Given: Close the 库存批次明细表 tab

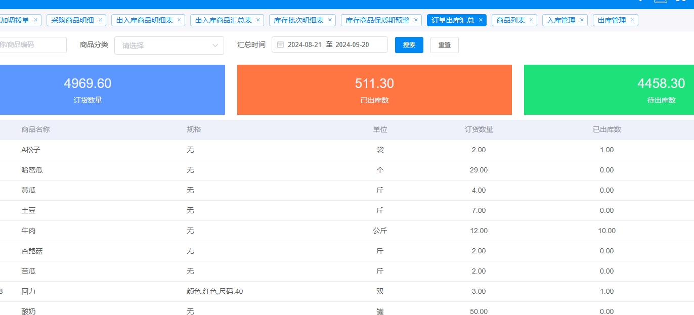Looking at the screenshot, I should [x=330, y=20].
